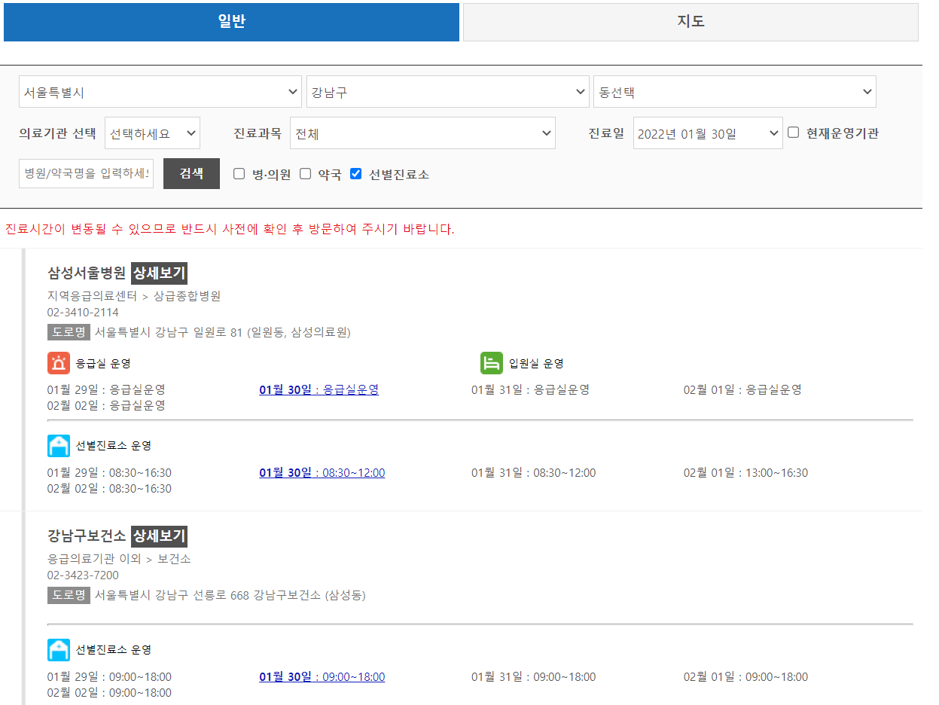
Task: Click 01월 31일 : 응급실운영 entry
Action: 530,389
